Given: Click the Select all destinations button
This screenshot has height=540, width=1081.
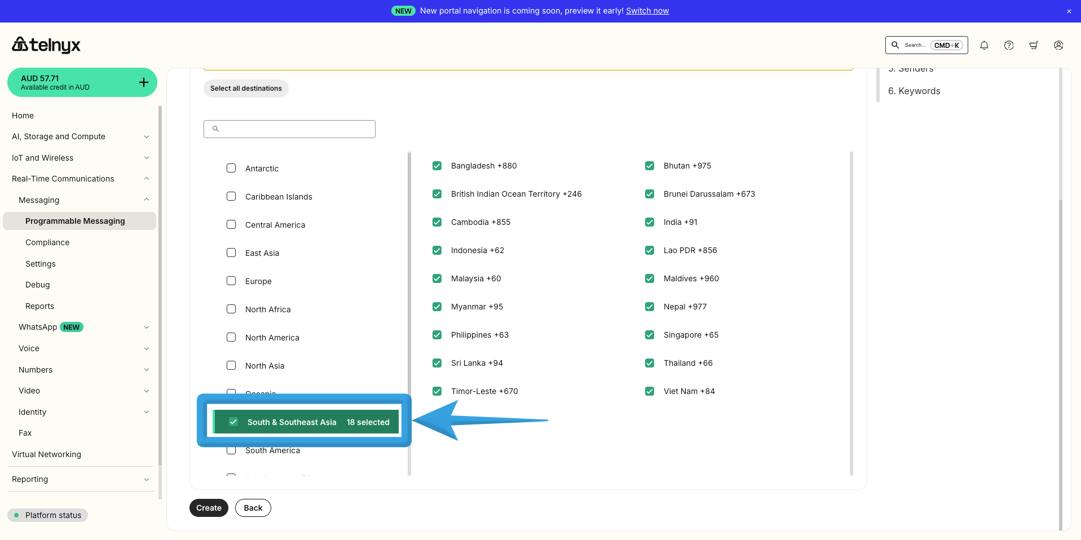Looking at the screenshot, I should coord(246,88).
